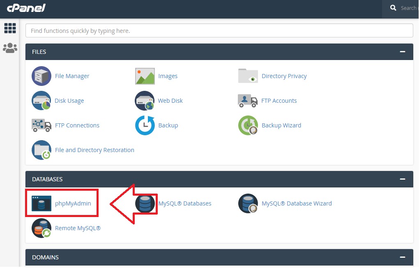Image resolution: width=419 pixels, height=268 pixels.
Task: Click the Images icon
Action: pyautogui.click(x=145, y=76)
